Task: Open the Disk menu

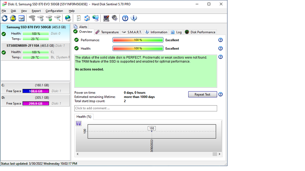Action: 13,11
